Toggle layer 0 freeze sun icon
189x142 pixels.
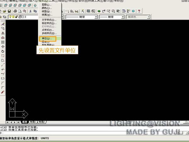(13, 17)
